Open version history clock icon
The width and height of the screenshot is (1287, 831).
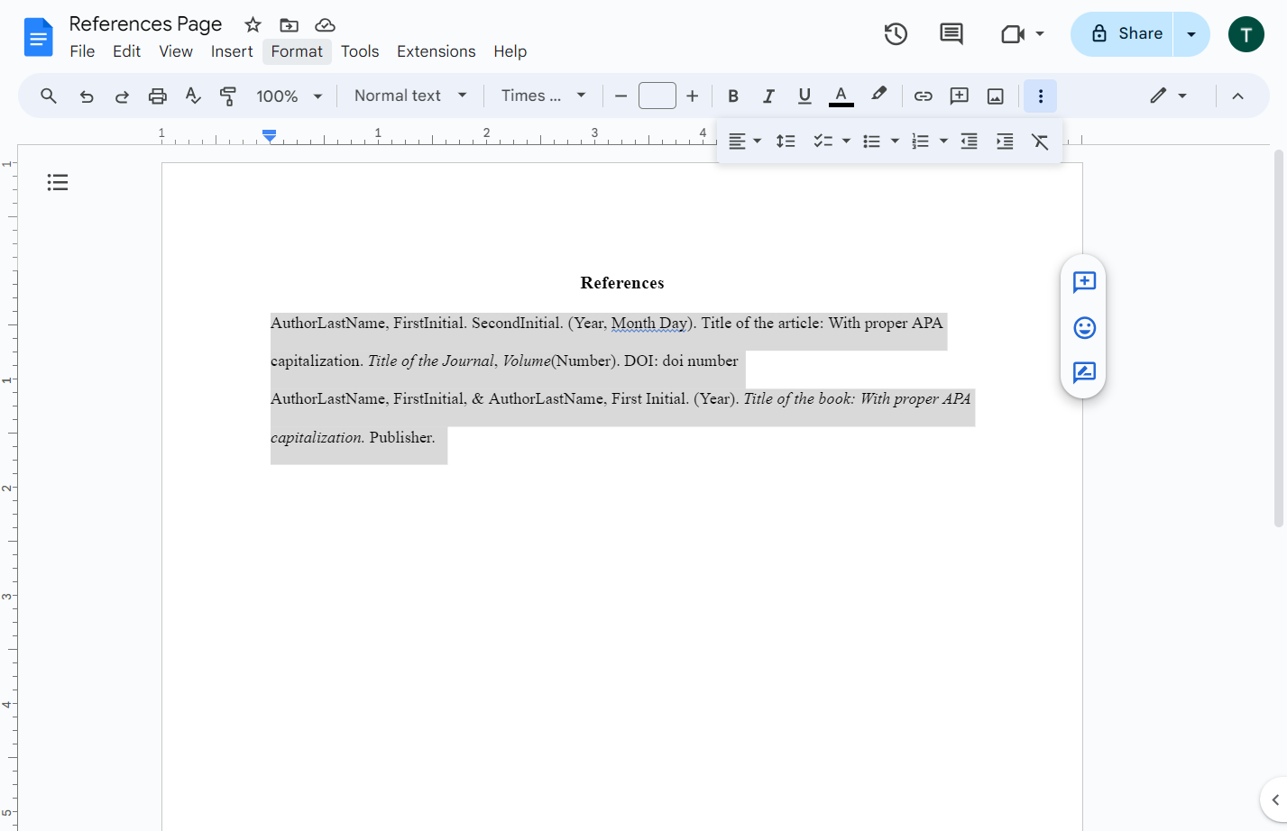point(896,34)
